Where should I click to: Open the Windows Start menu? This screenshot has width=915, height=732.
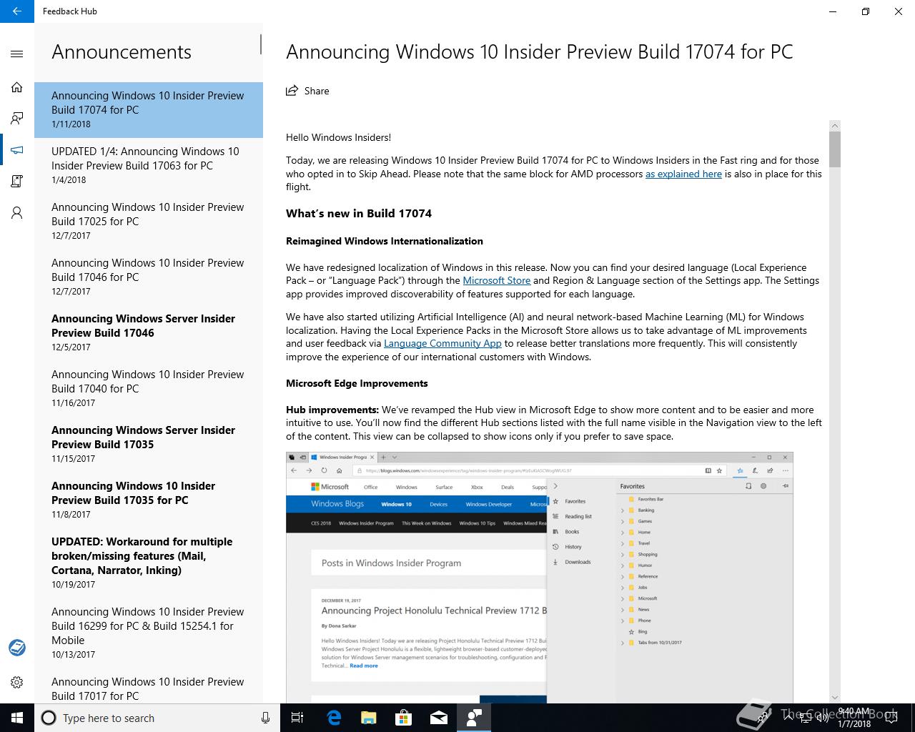[17, 718]
